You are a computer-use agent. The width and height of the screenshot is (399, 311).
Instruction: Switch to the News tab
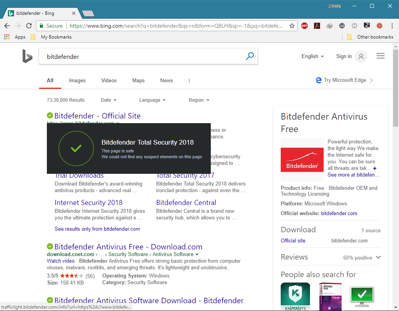coord(166,81)
